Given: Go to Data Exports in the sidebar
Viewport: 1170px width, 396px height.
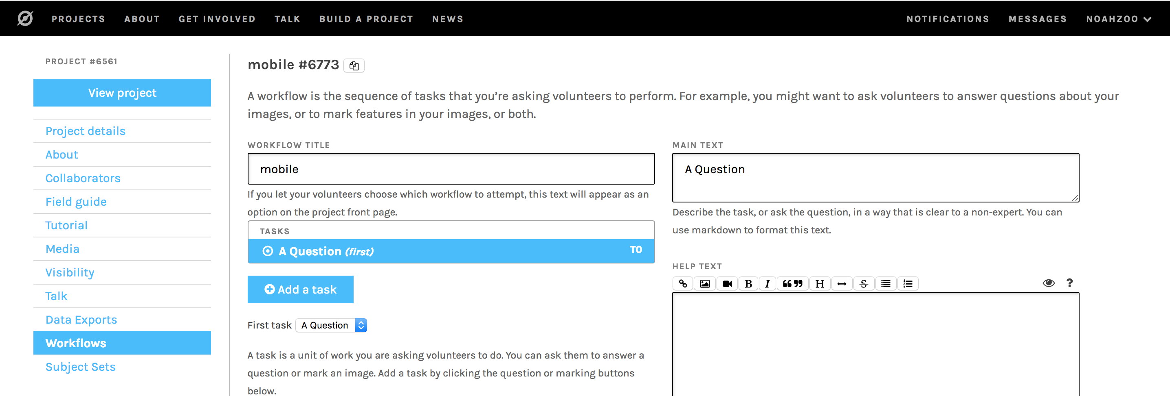Looking at the screenshot, I should point(81,320).
